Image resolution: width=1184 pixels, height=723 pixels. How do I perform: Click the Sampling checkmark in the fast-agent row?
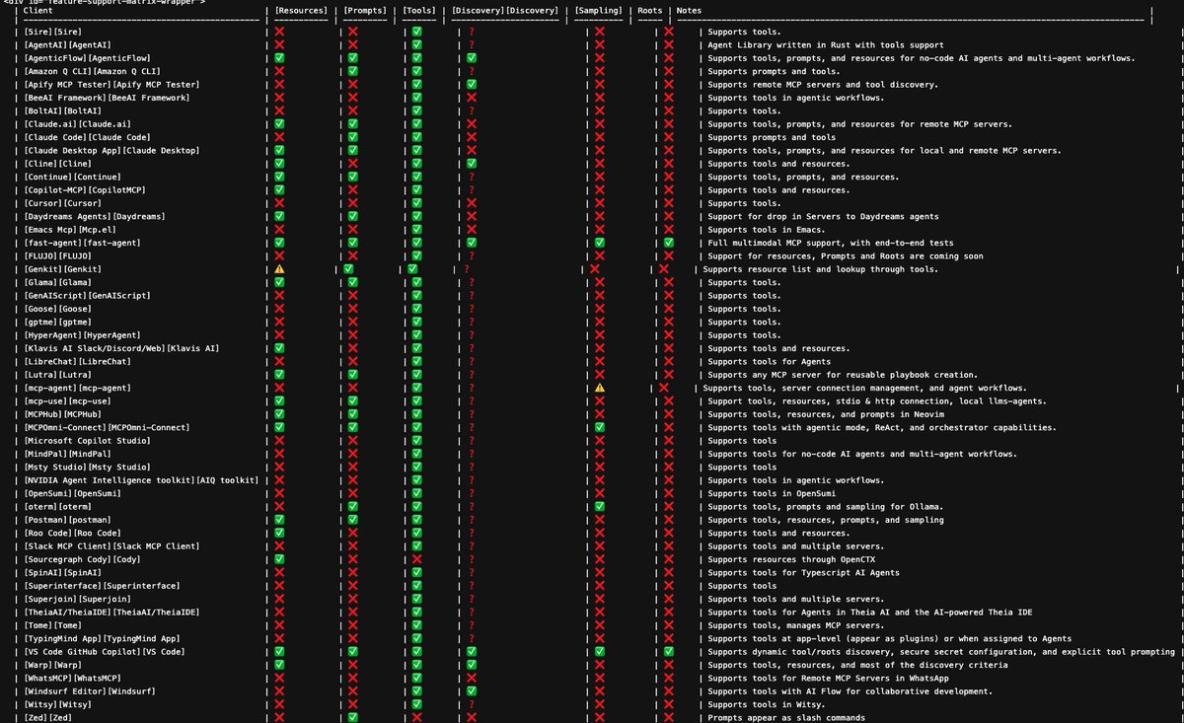(600, 243)
